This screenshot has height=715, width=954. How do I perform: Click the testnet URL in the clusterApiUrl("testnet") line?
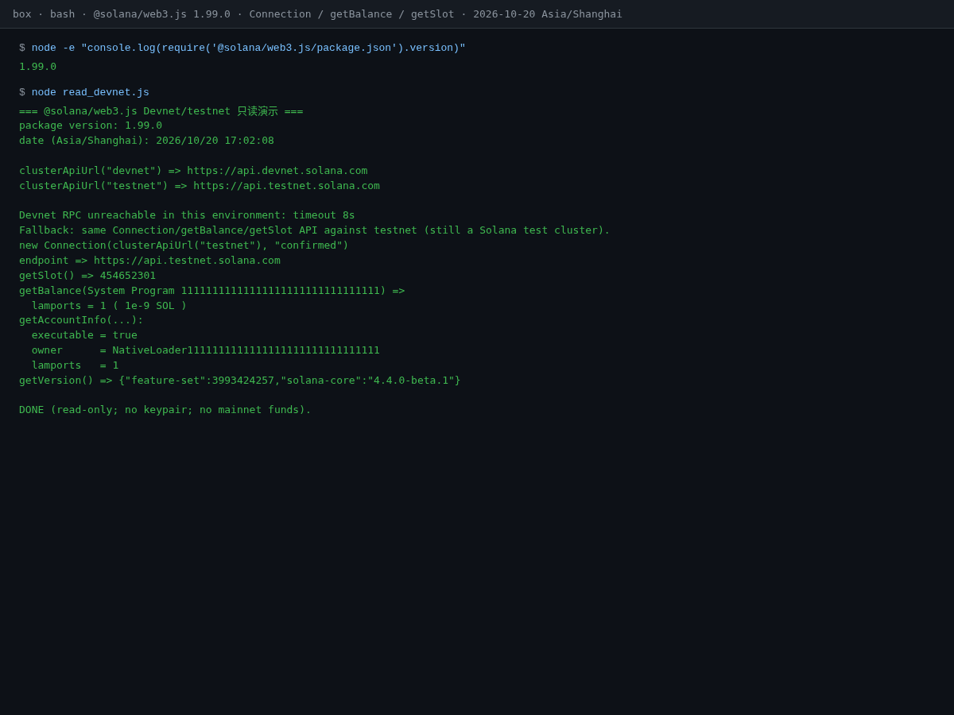pyautogui.click(x=286, y=186)
